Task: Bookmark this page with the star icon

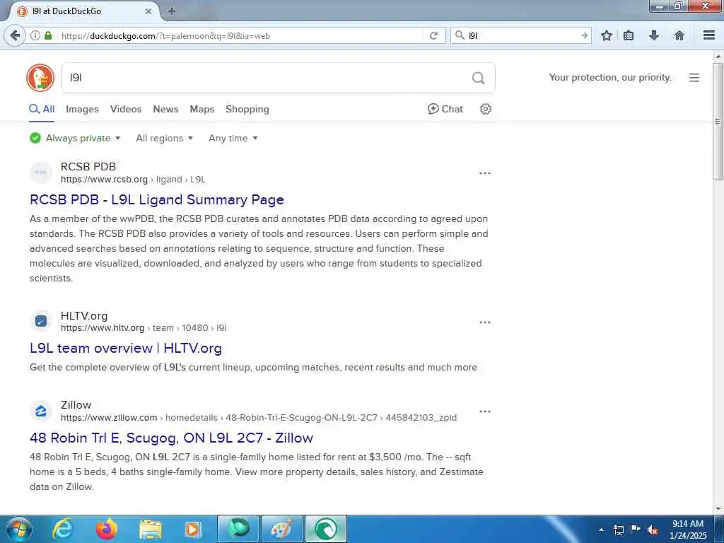Action: [x=606, y=35]
